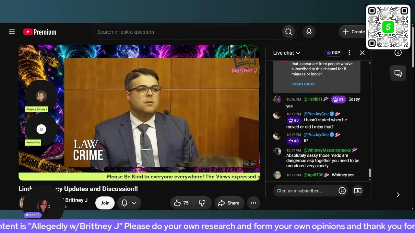Click the Law & Crime video player

139,112
